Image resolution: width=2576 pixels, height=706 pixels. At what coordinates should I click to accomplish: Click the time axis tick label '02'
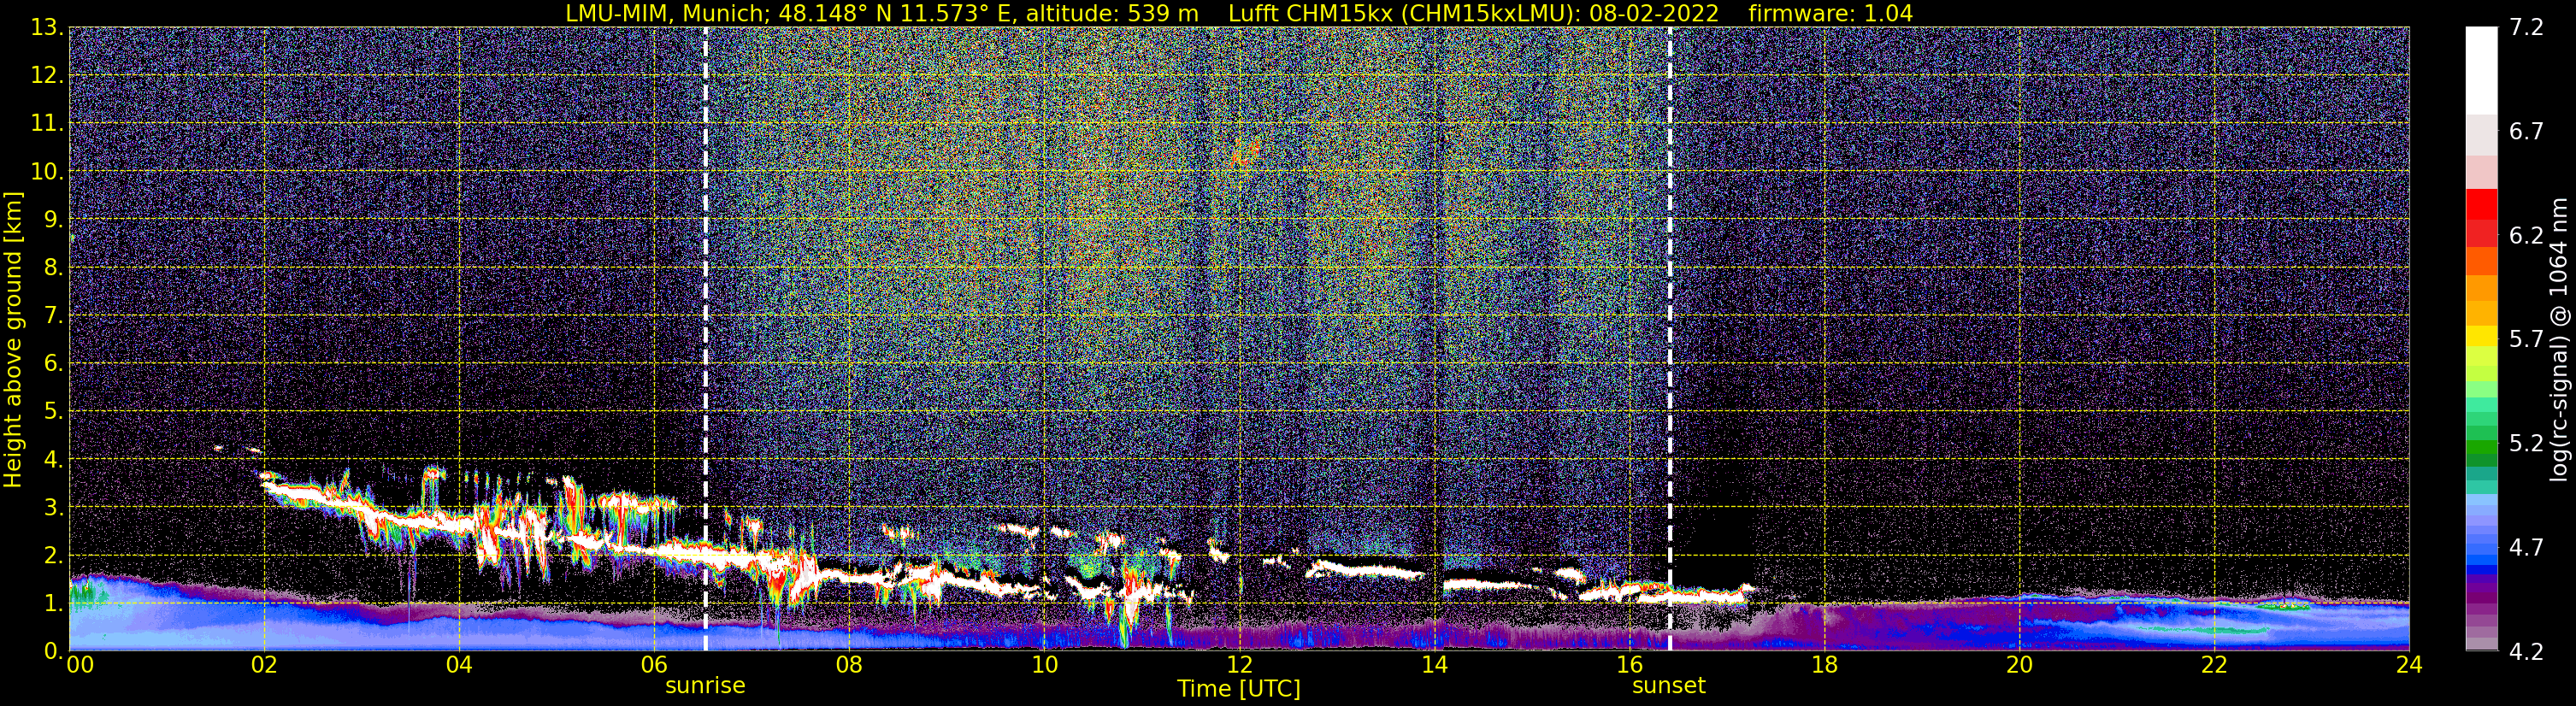pos(264,665)
